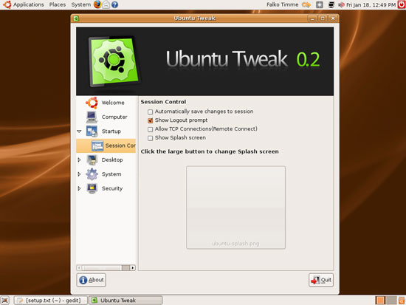Click the System gear icon in the sidebar
Viewport: 406px width, 305px height.
pos(92,174)
